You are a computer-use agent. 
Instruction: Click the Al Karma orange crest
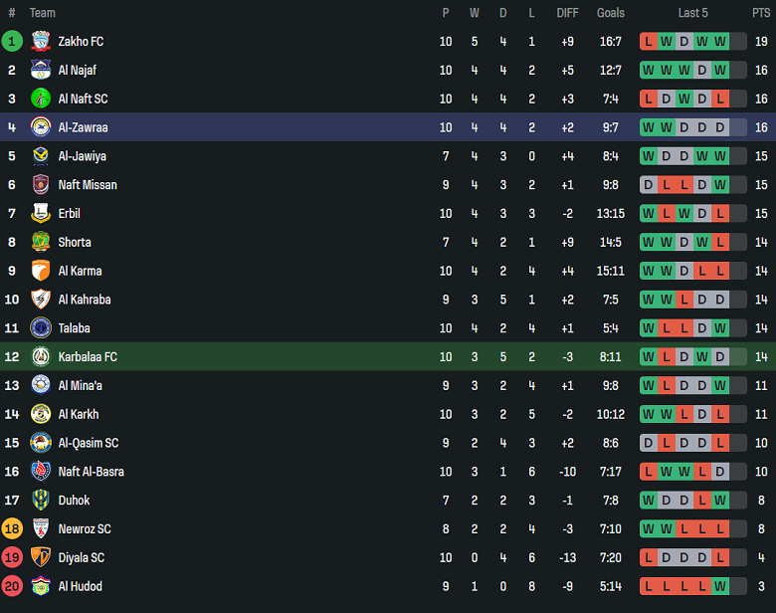click(x=41, y=271)
